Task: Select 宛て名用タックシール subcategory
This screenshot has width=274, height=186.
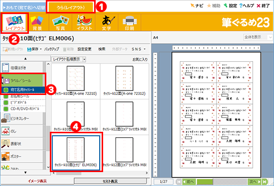Action: click(x=23, y=90)
